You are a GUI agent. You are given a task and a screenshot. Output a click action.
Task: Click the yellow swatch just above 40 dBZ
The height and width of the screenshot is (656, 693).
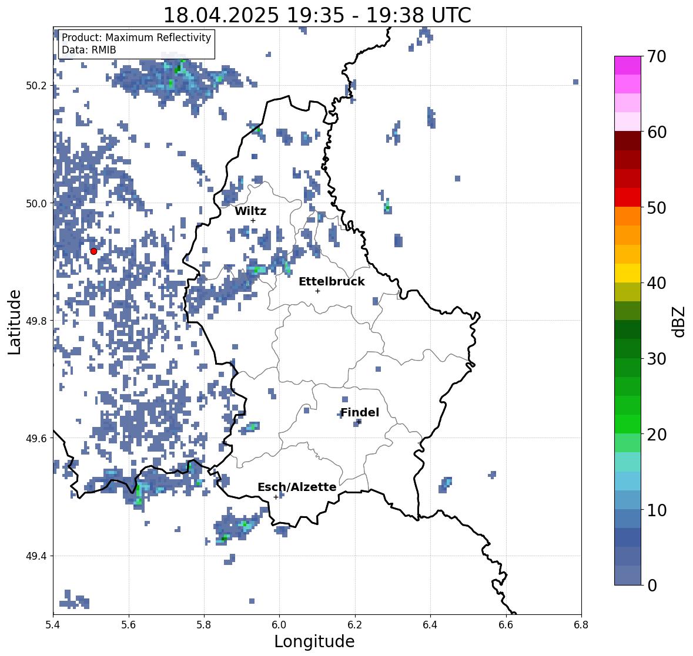click(x=628, y=273)
